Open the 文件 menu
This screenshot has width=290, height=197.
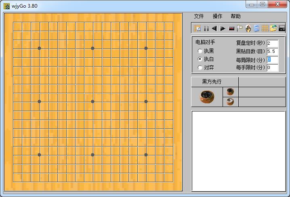point(199,17)
